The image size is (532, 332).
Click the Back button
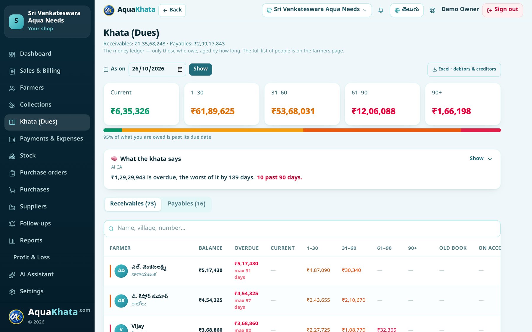(172, 10)
